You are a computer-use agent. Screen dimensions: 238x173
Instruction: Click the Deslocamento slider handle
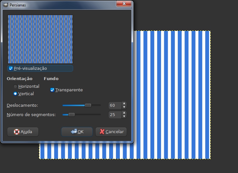pos(88,105)
